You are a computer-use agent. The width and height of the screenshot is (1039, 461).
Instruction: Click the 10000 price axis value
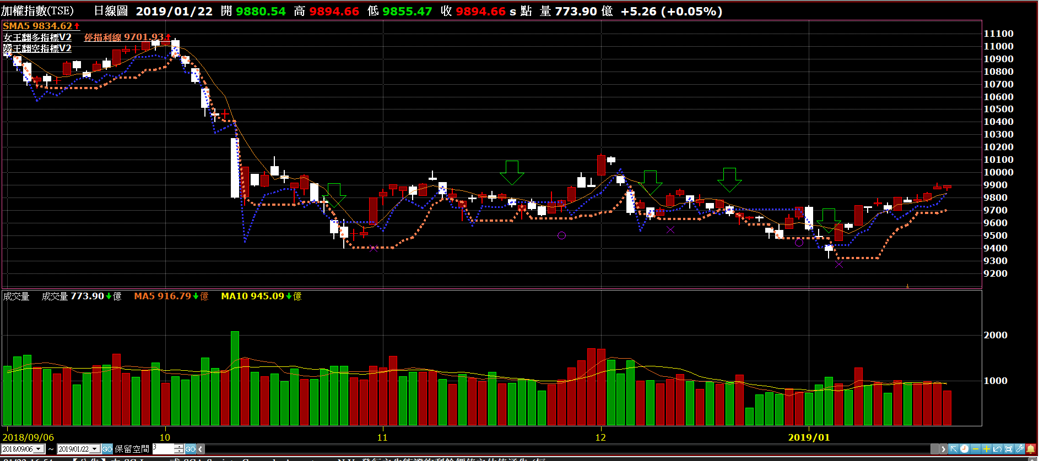[x=998, y=172]
